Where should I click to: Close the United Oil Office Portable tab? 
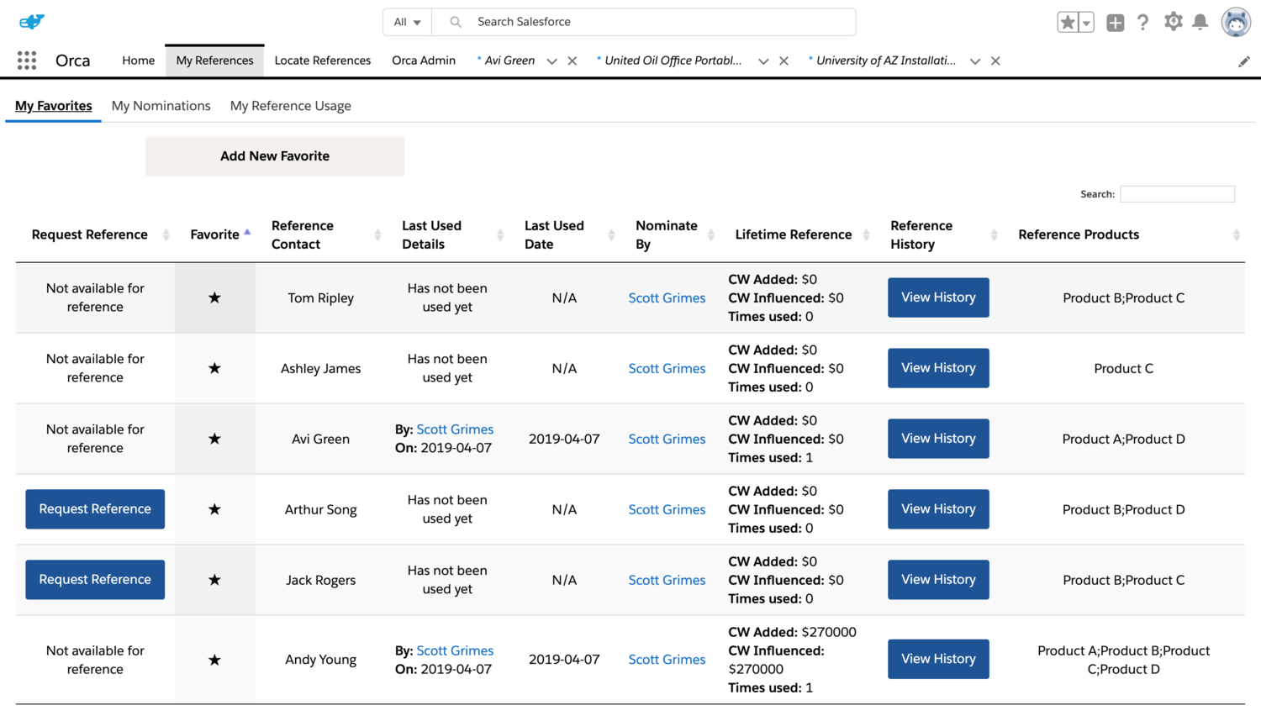[784, 61]
